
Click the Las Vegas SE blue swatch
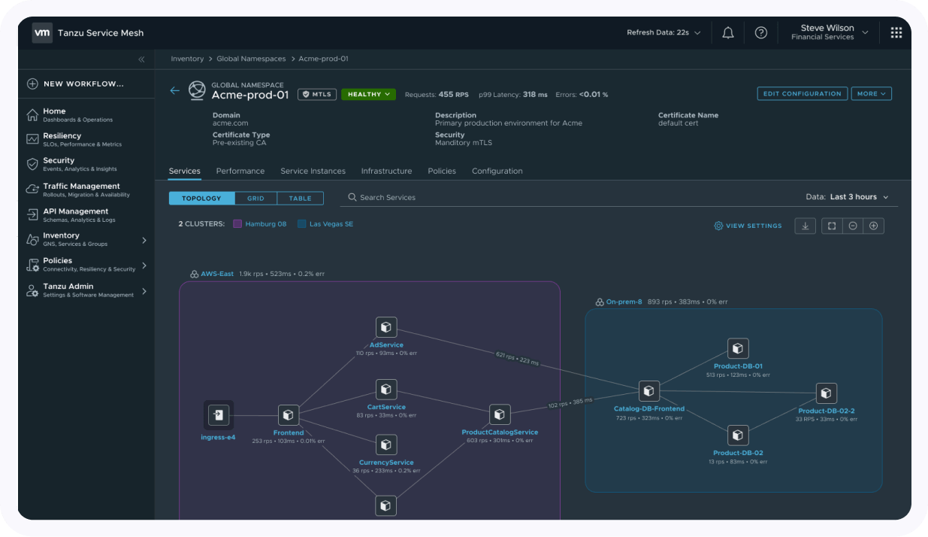tap(302, 224)
